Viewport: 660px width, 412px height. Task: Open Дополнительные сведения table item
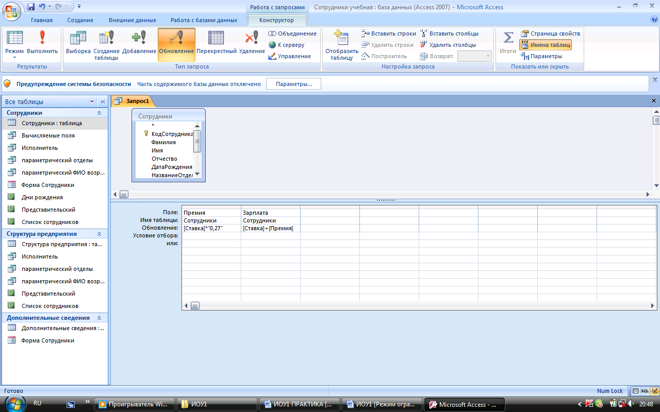click(54, 328)
